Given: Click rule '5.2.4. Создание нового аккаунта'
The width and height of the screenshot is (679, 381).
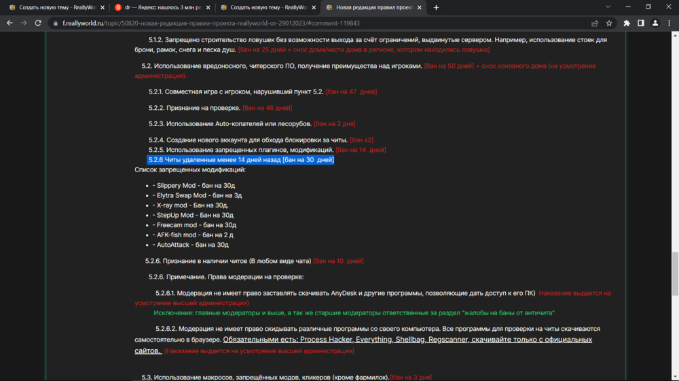Looking at the screenshot, I should pos(248,140).
